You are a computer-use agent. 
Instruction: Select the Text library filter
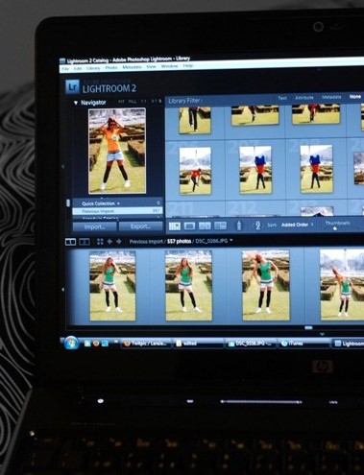click(x=282, y=98)
